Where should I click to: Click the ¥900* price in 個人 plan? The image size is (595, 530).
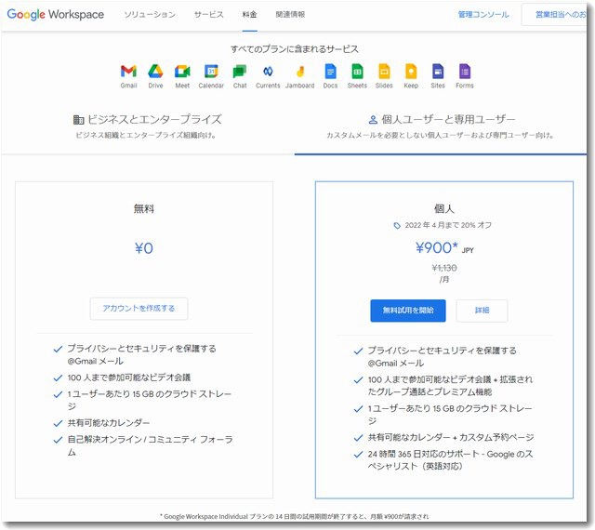tap(437, 248)
